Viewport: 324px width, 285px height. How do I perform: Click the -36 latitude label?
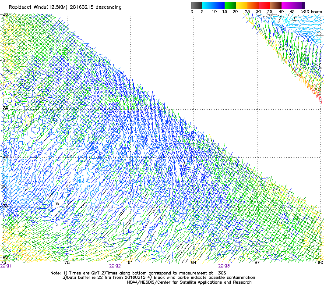pyautogui.click(x=4, y=156)
